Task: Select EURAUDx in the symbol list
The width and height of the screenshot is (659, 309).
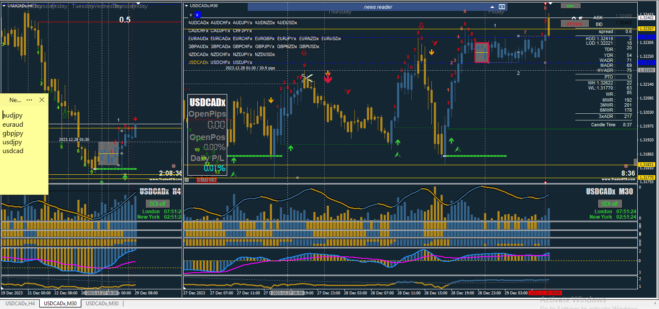Action: tap(198, 38)
